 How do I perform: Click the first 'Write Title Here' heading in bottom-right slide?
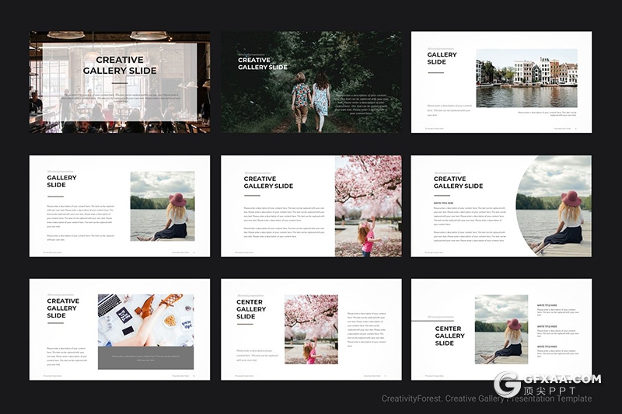click(x=547, y=306)
